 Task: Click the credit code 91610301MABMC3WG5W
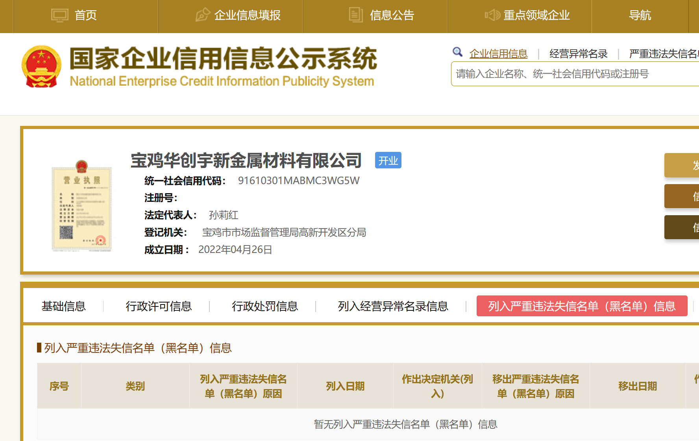coord(299,181)
